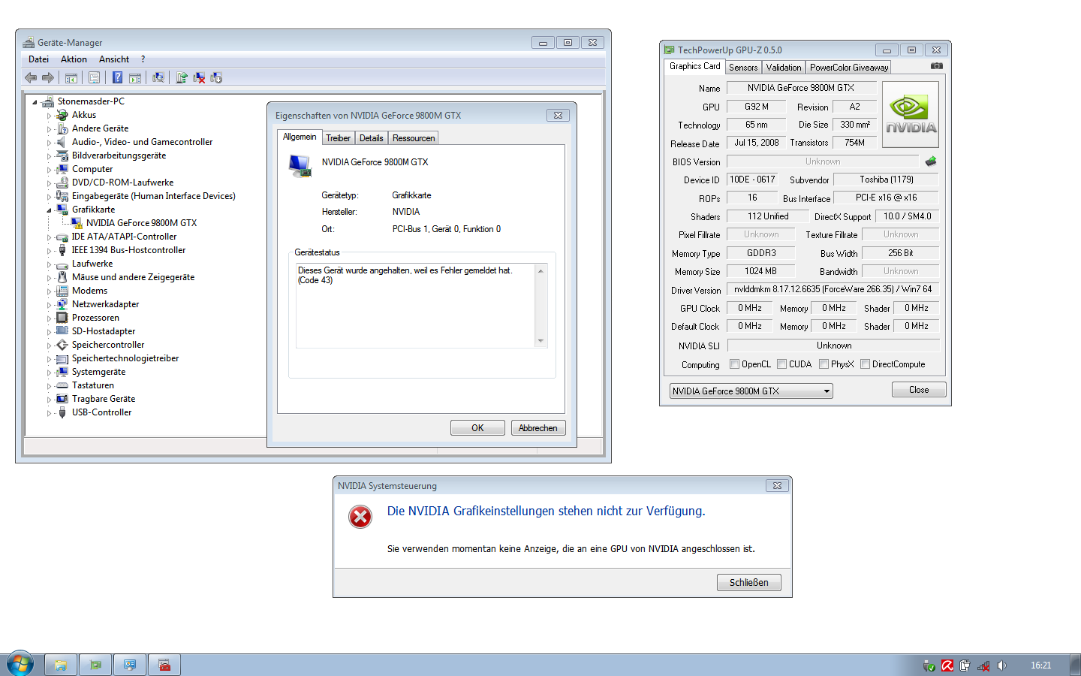Click the Forward arrow in Geräte-Manager toolbar
This screenshot has width=1081, height=676.
click(x=48, y=77)
